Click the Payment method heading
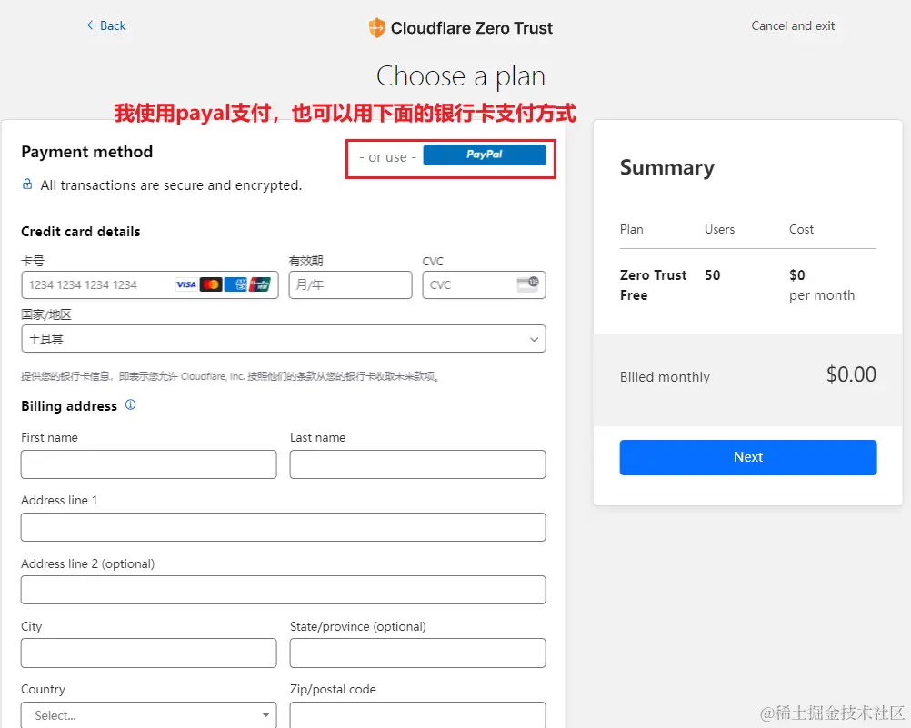This screenshot has width=911, height=728. point(87,152)
